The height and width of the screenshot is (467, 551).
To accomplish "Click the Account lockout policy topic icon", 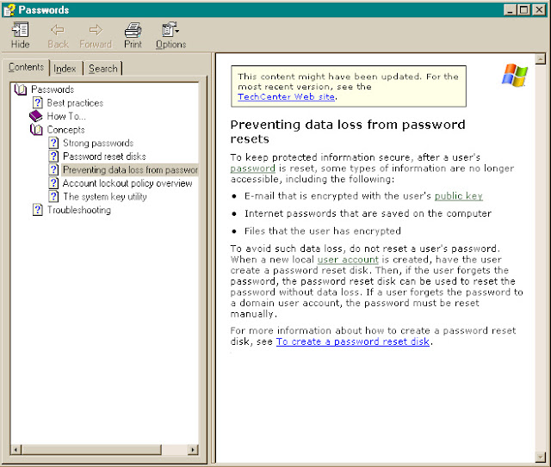I will point(53,183).
